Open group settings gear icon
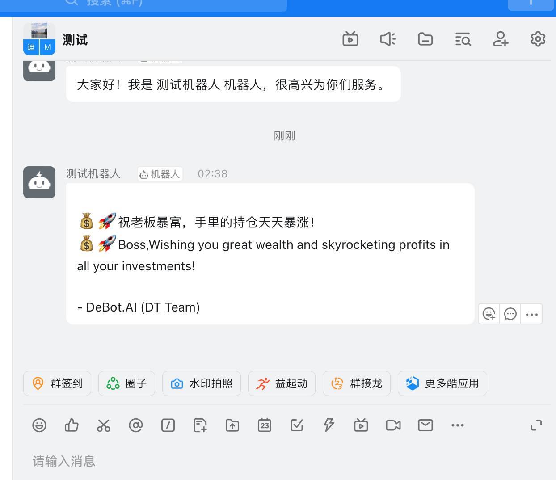556x480 pixels. [x=538, y=39]
